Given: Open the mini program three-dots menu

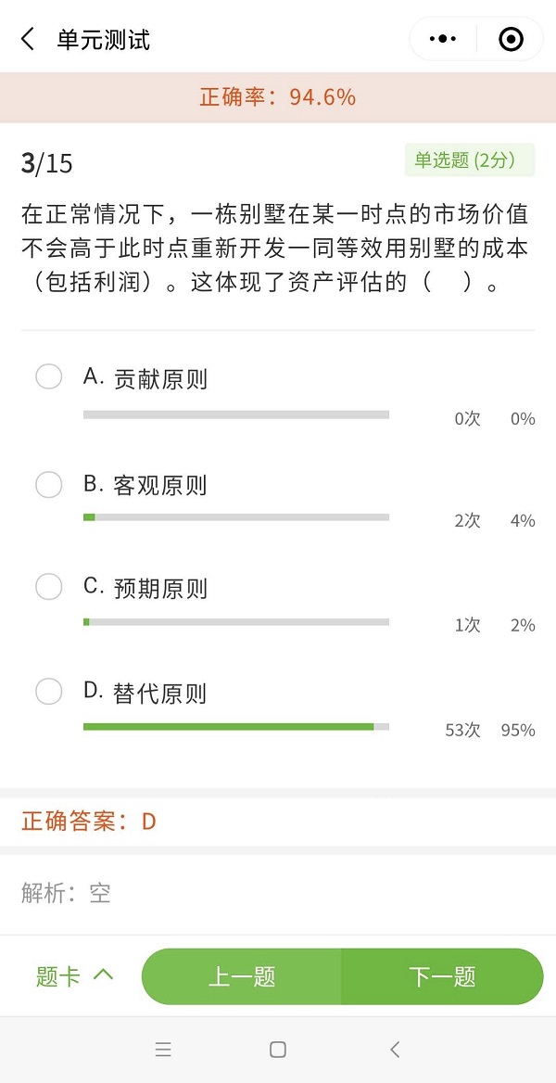Looking at the screenshot, I should point(444,39).
